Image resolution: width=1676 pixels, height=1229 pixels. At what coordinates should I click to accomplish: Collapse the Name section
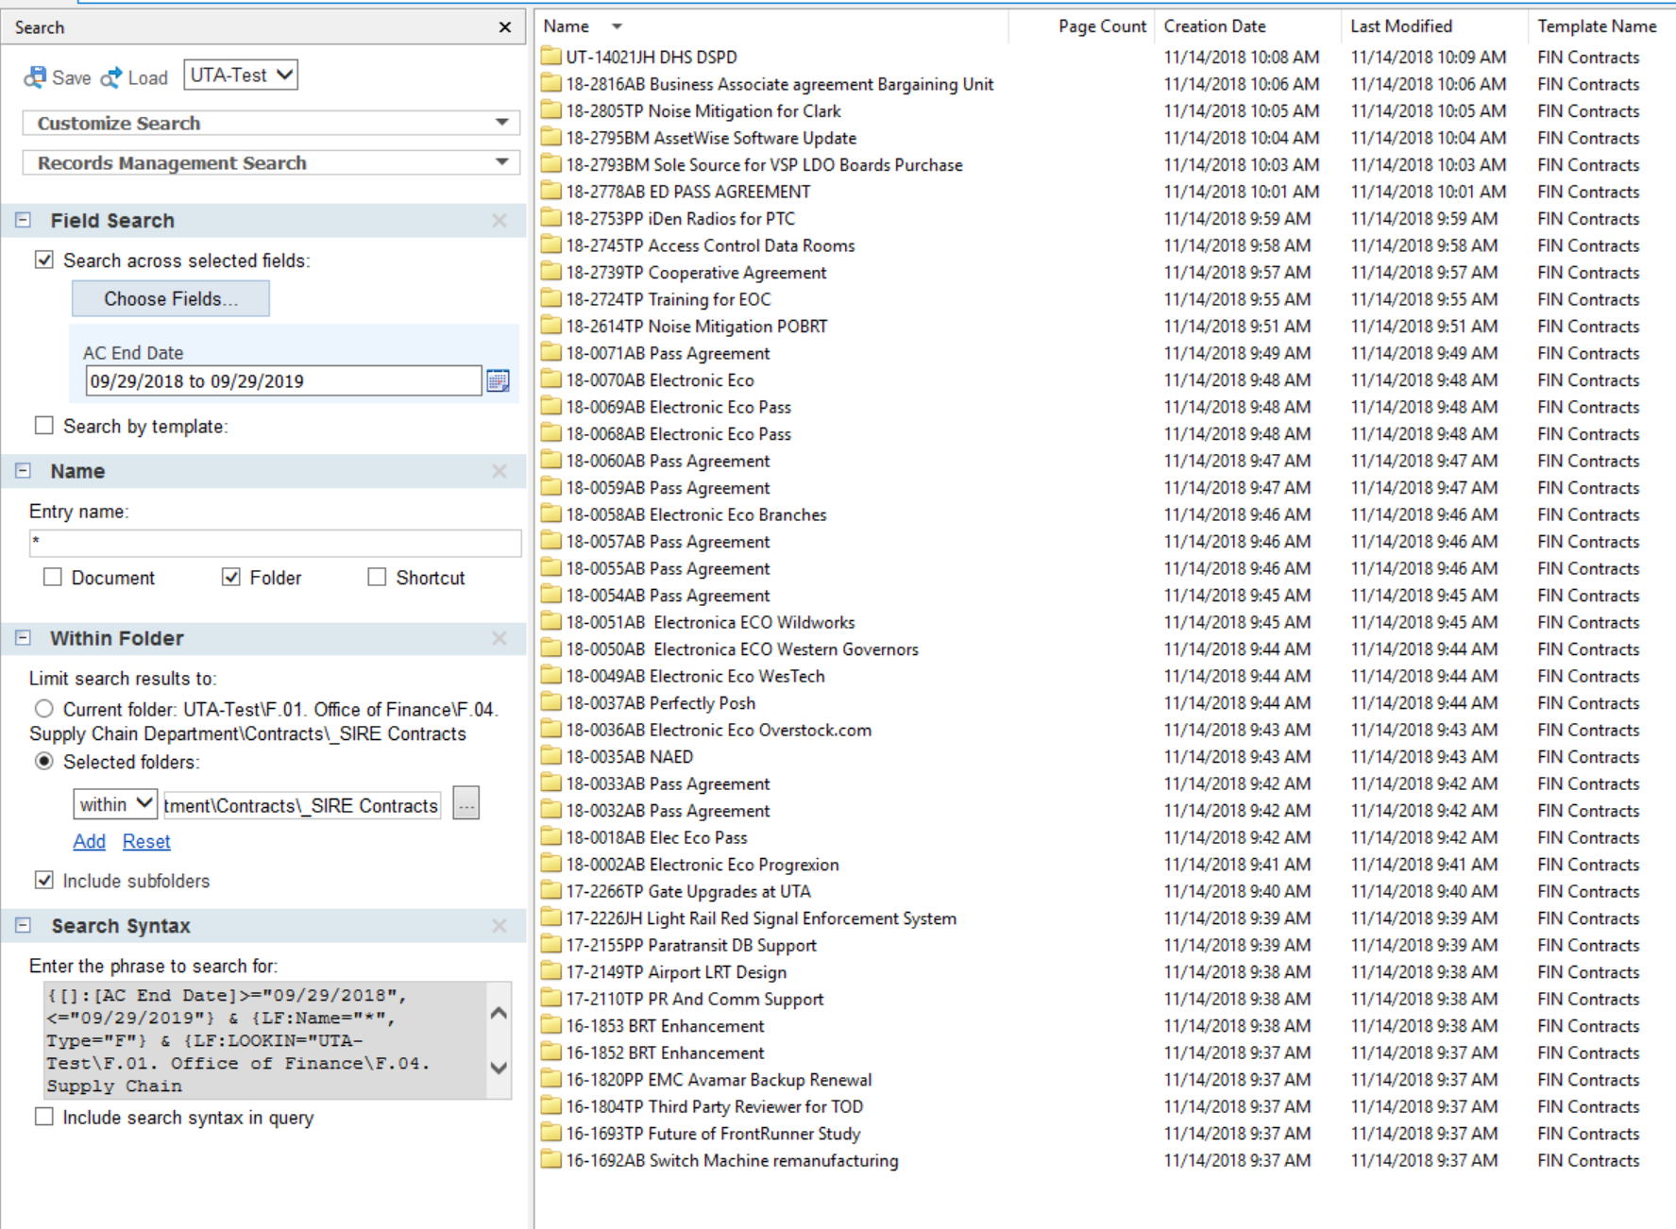24,471
